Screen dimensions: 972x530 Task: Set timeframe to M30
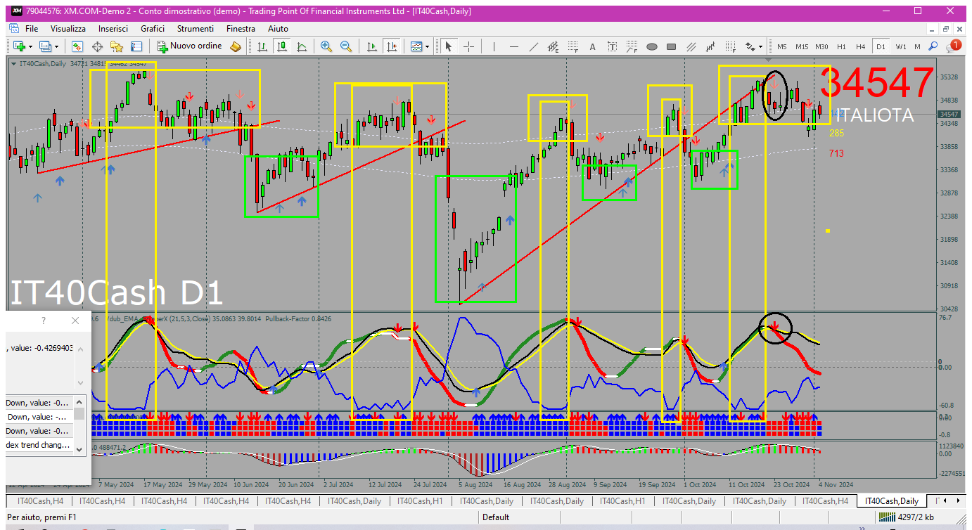click(x=821, y=46)
